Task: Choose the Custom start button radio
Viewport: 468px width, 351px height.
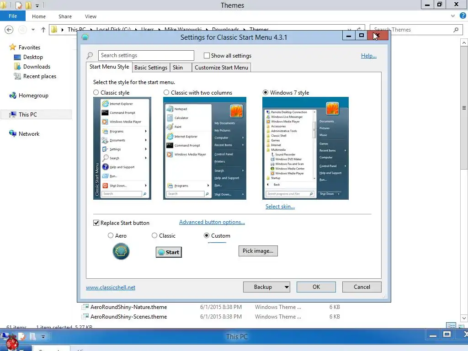Action: pos(206,235)
